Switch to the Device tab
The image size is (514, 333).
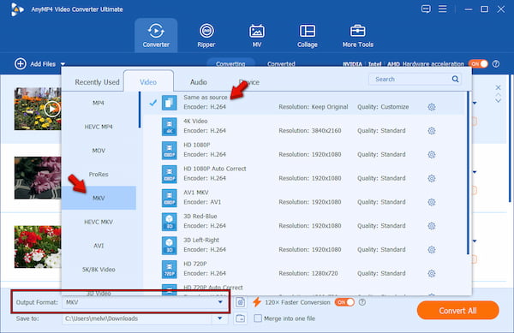coord(249,82)
